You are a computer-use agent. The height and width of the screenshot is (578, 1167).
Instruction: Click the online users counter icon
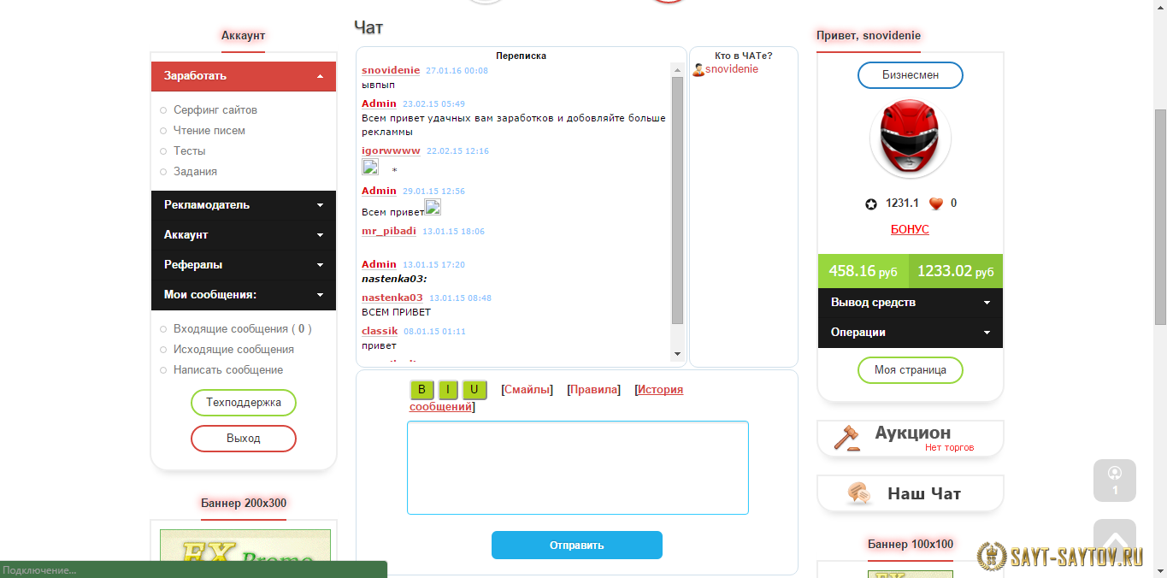tap(1114, 480)
